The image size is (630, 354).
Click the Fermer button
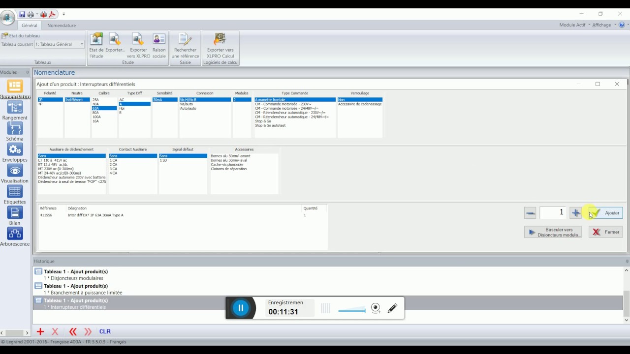(605, 232)
